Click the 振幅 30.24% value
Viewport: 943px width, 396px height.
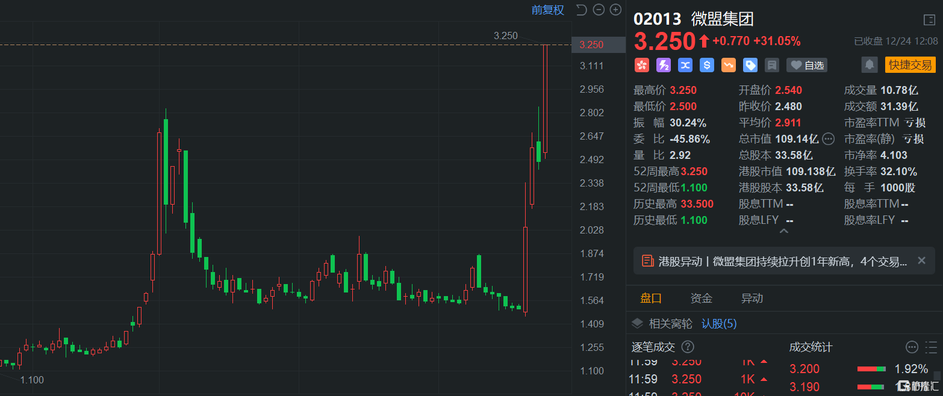pyautogui.click(x=688, y=123)
